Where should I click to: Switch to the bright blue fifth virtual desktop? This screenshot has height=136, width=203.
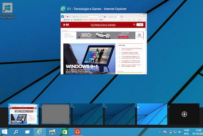pos(152,114)
